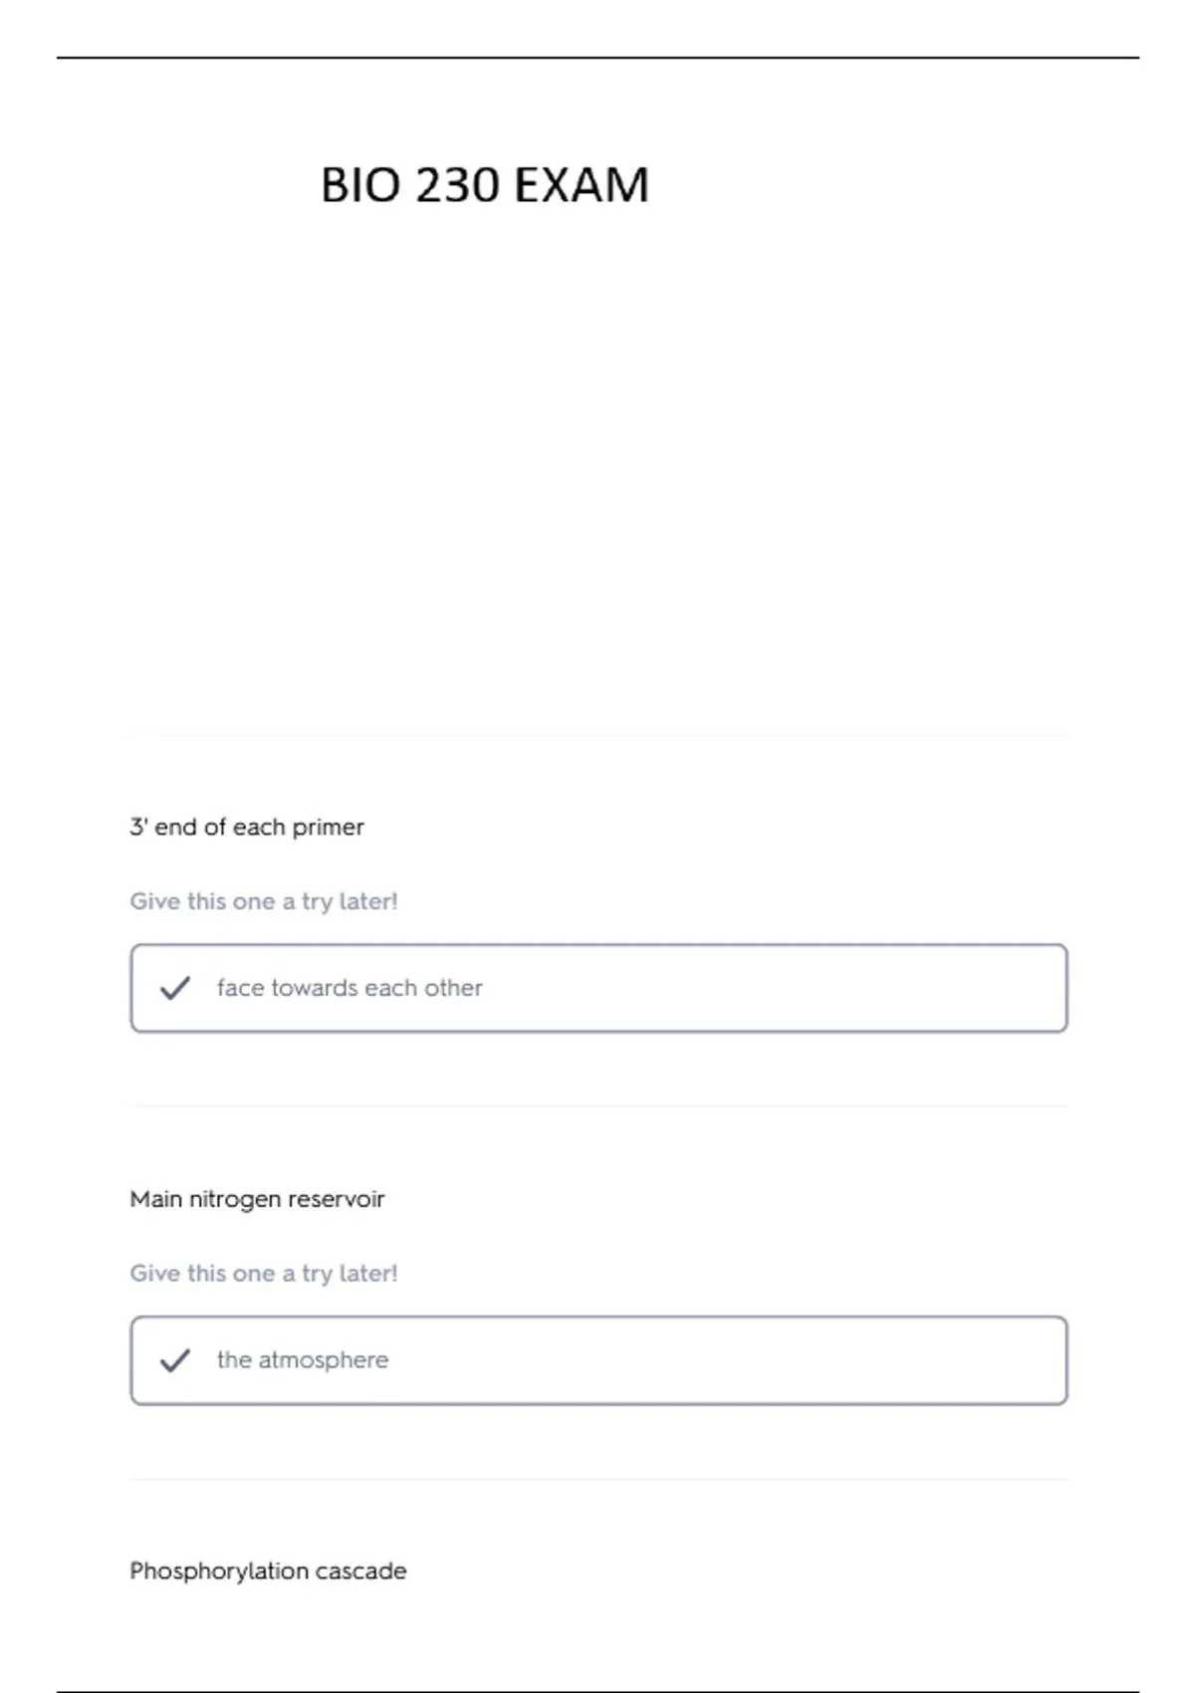The height and width of the screenshot is (1693, 1195).
Task: Click the word Main in nitrogen question
Action: [156, 1199]
